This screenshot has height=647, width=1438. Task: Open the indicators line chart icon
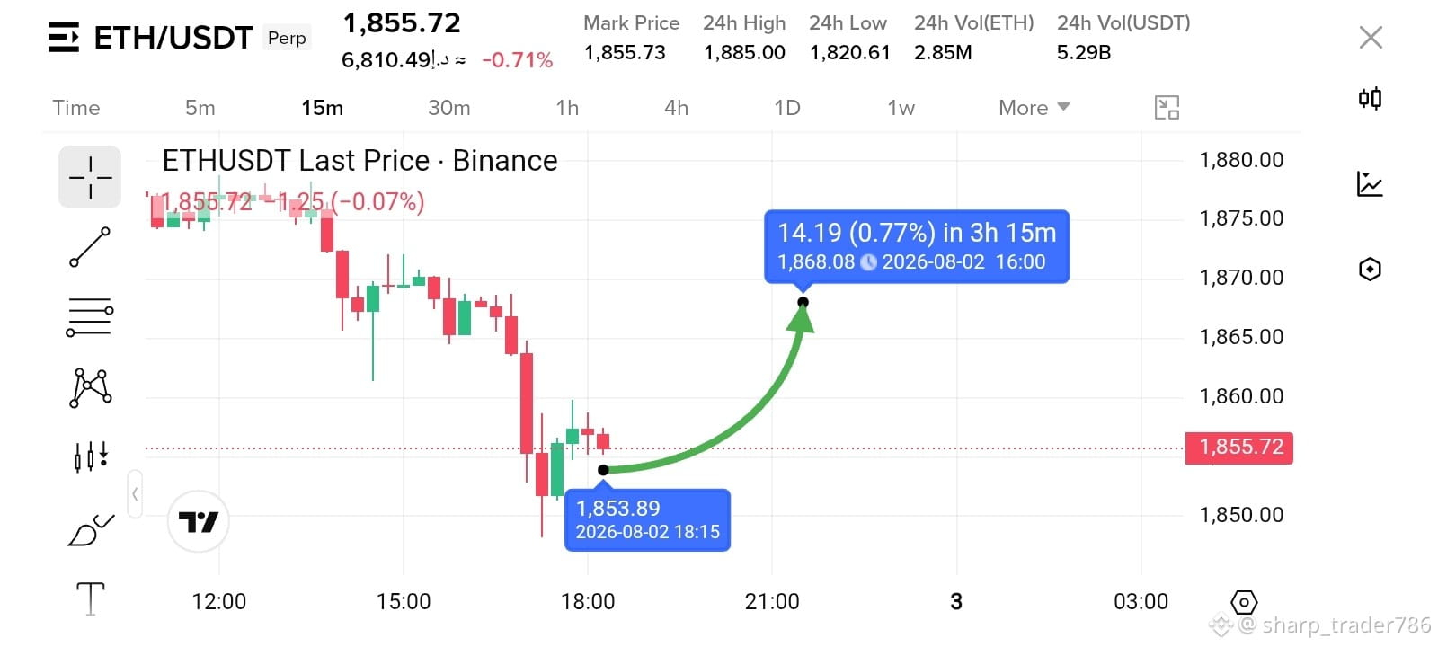1370,184
